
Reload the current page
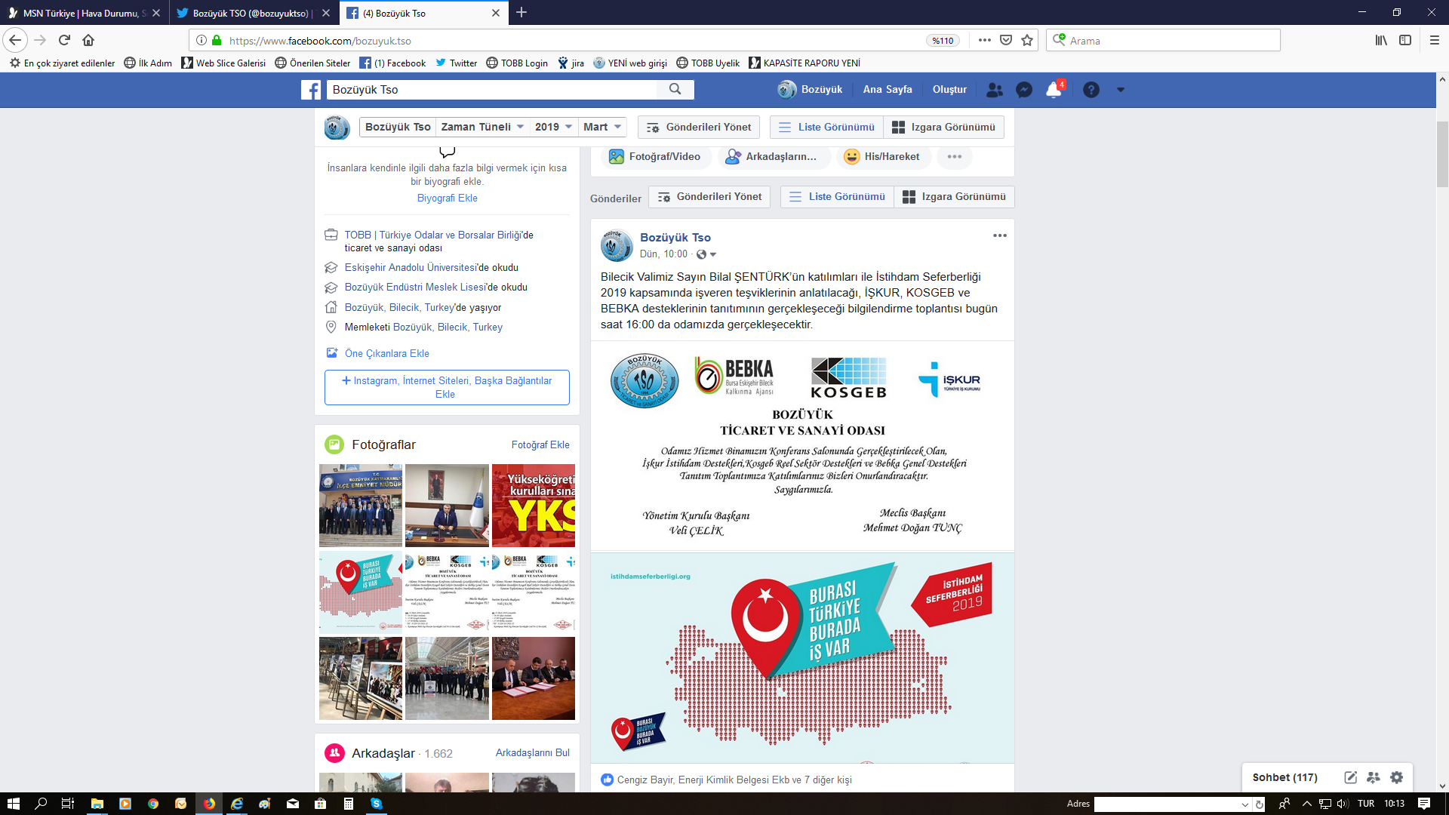click(x=64, y=40)
